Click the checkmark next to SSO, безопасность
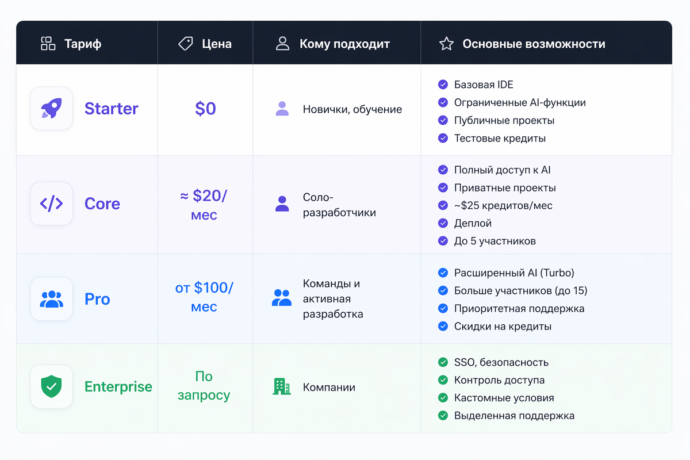The width and height of the screenshot is (690, 460). (x=443, y=362)
